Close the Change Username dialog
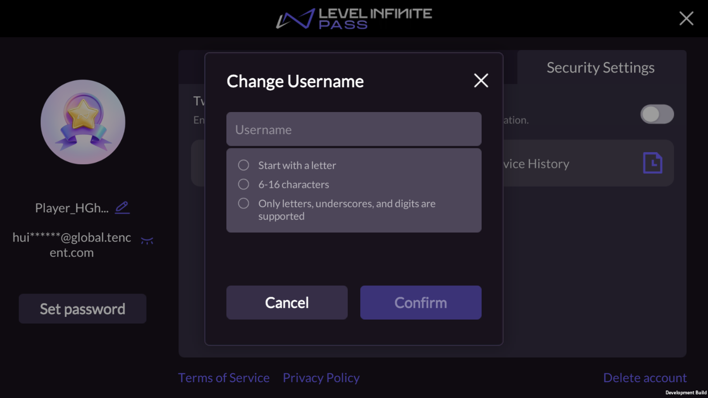 tap(481, 81)
